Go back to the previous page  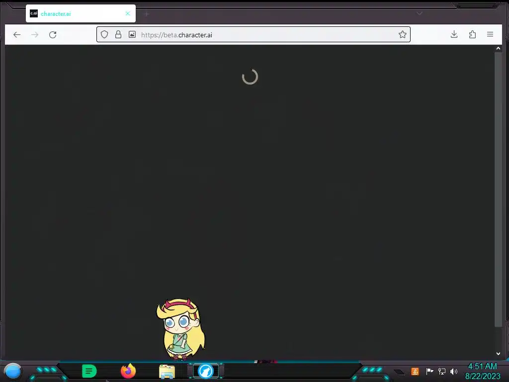point(17,35)
